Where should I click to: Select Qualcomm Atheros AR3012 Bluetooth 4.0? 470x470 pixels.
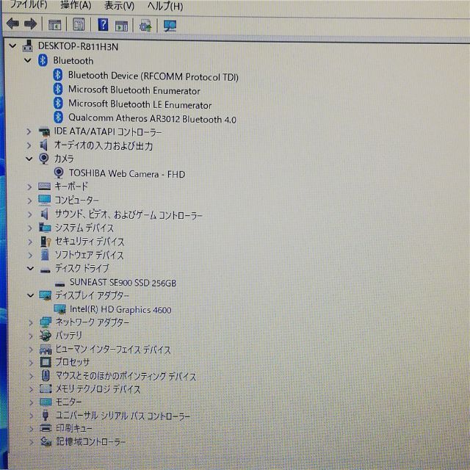(152, 118)
